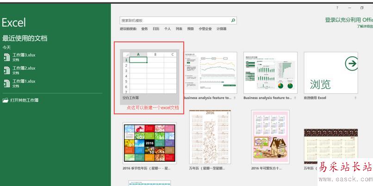Click the 2016 年可爱东方十 caption text
This screenshot has width=373, height=186.
(x=266, y=168)
